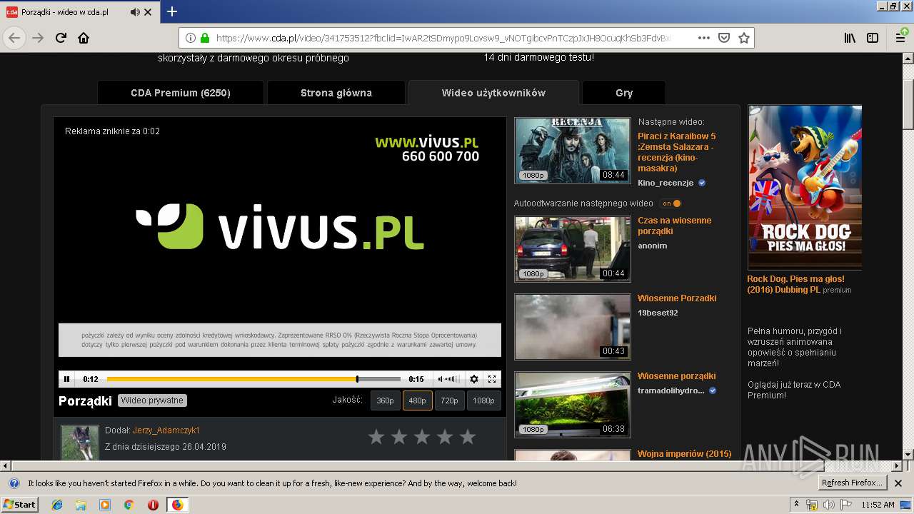Image resolution: width=914 pixels, height=514 pixels.
Task: Open the player settings gear icon
Action: tap(474, 379)
